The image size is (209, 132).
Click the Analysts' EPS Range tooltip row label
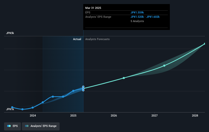pos(98,17)
